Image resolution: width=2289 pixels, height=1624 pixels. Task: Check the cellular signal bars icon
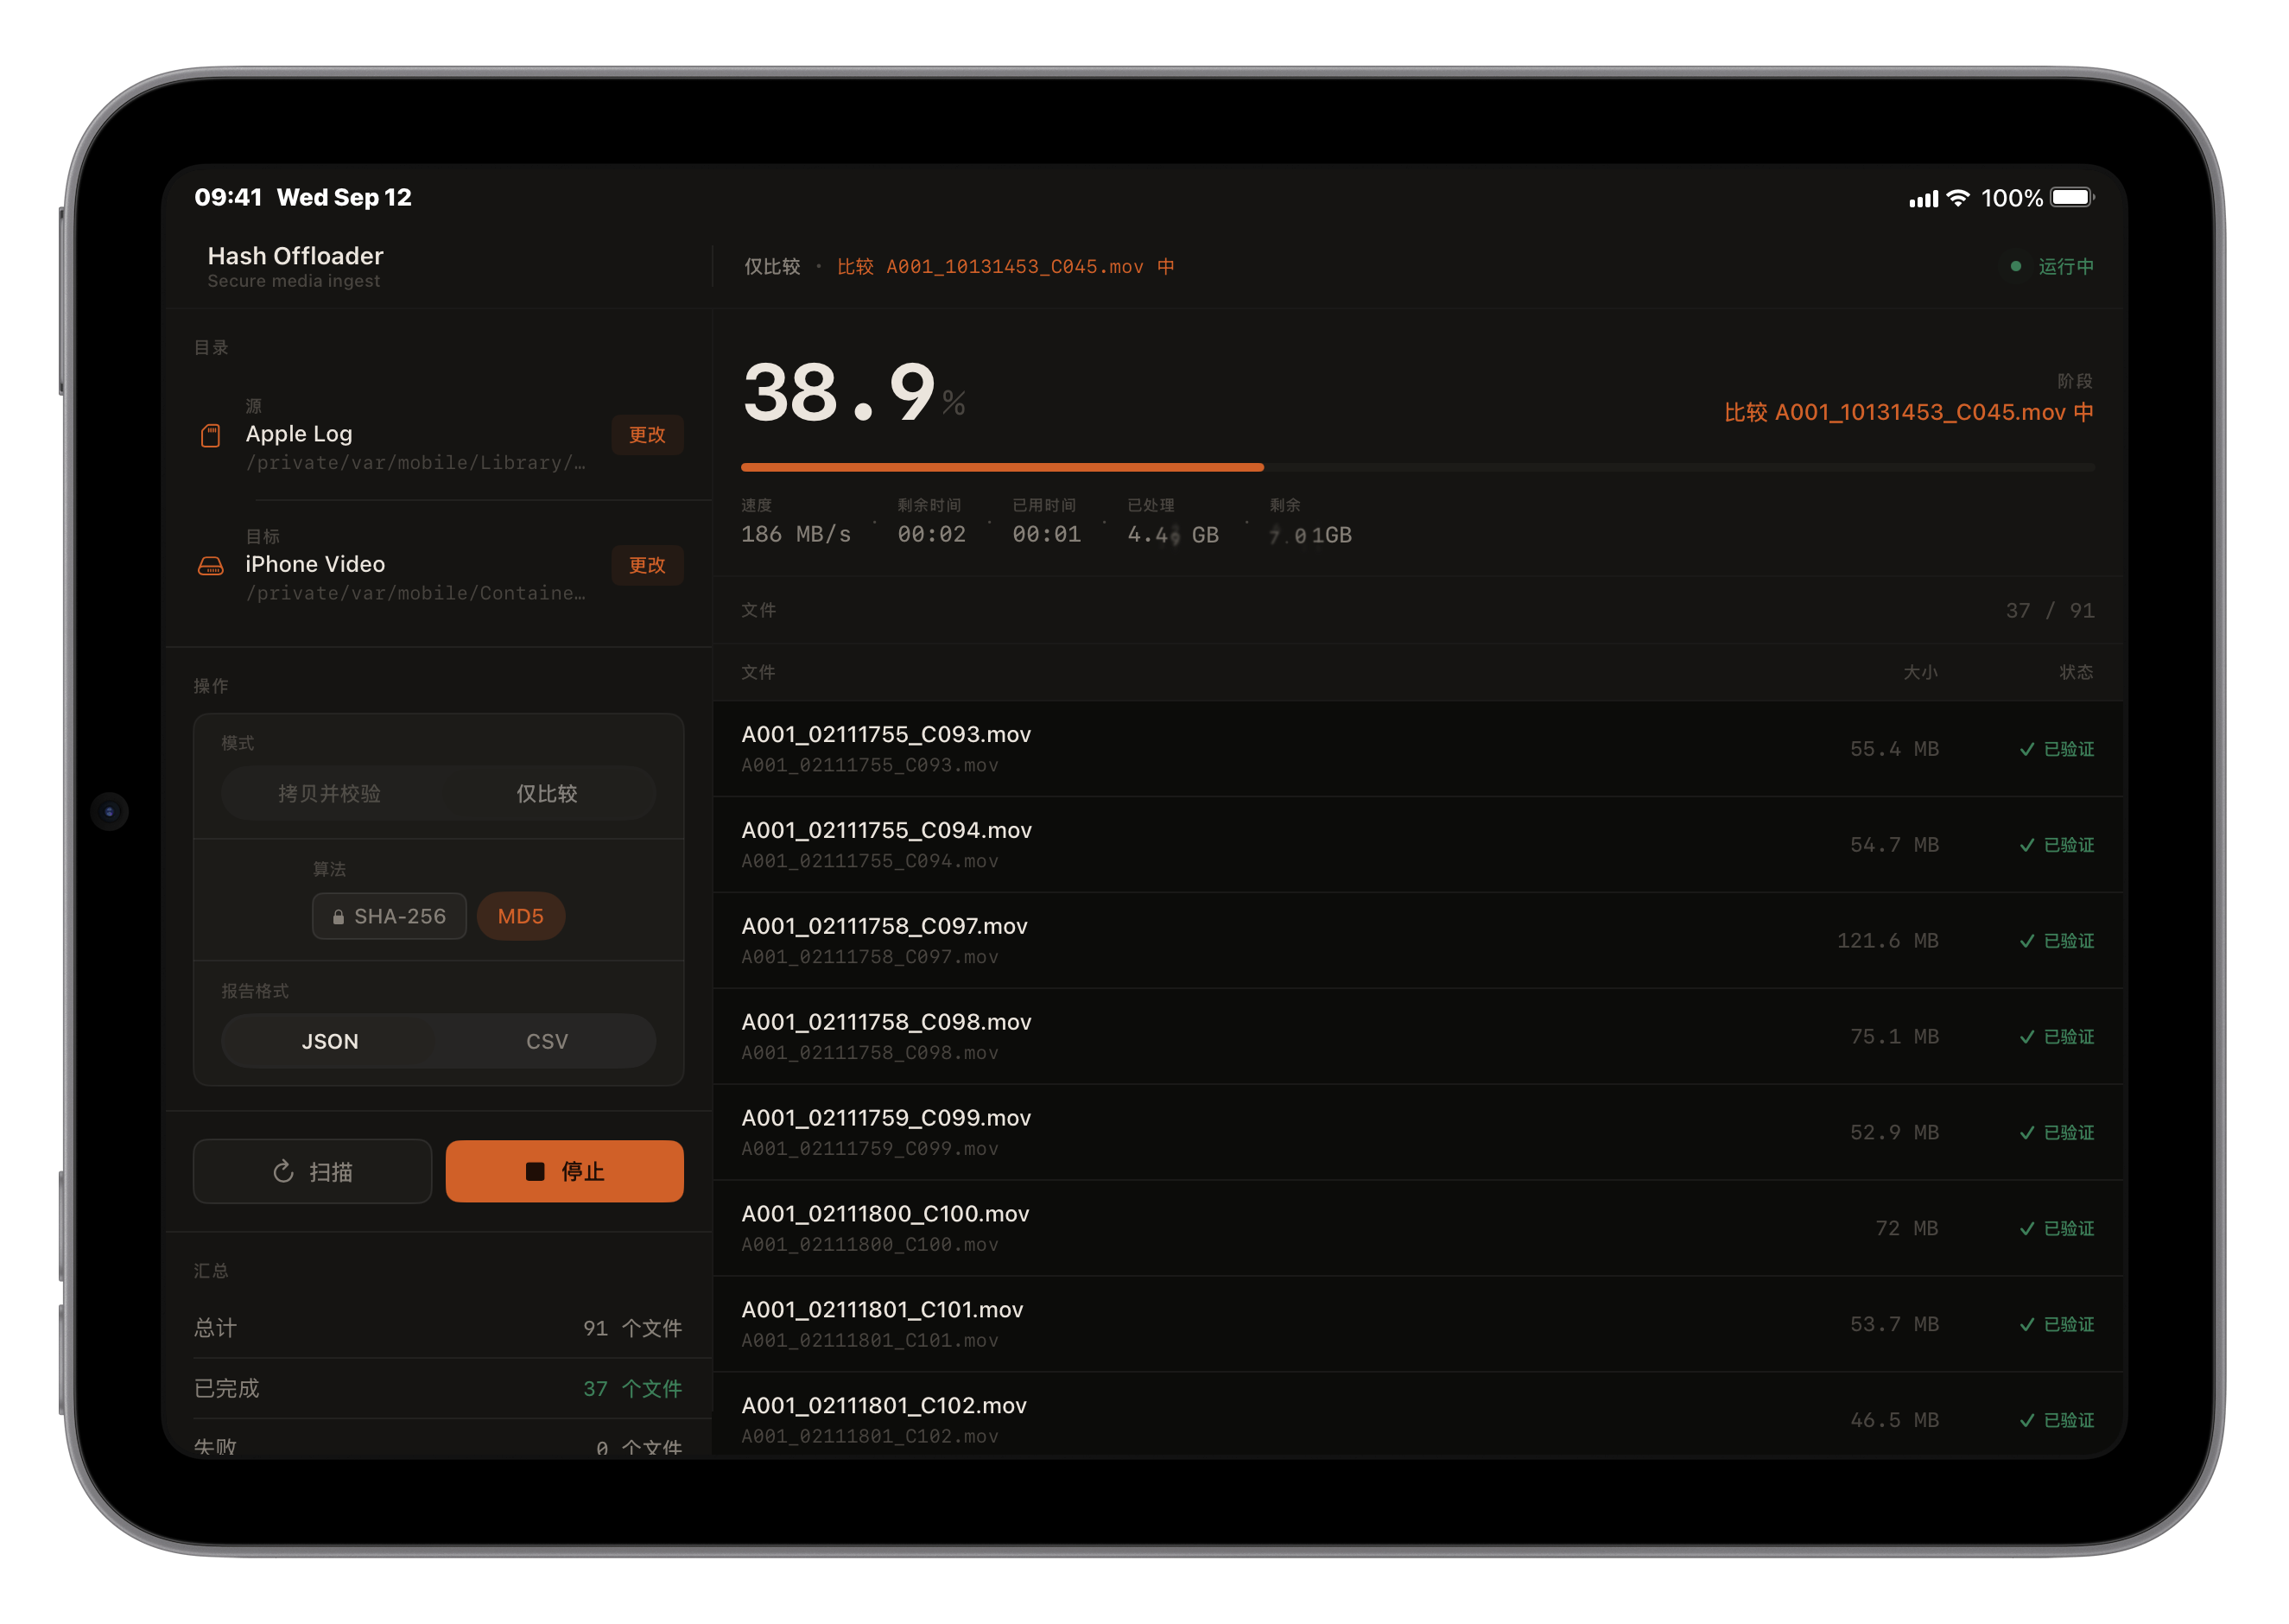[1922, 199]
